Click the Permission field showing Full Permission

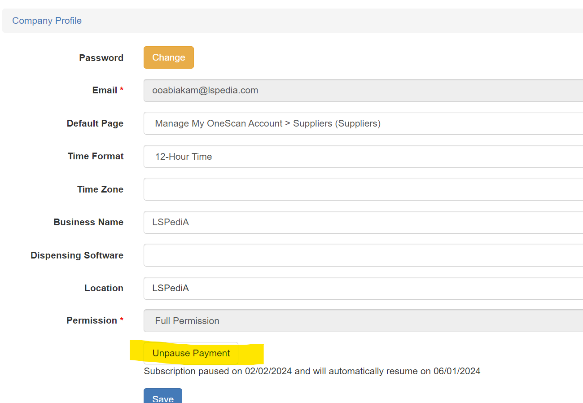pyautogui.click(x=363, y=321)
